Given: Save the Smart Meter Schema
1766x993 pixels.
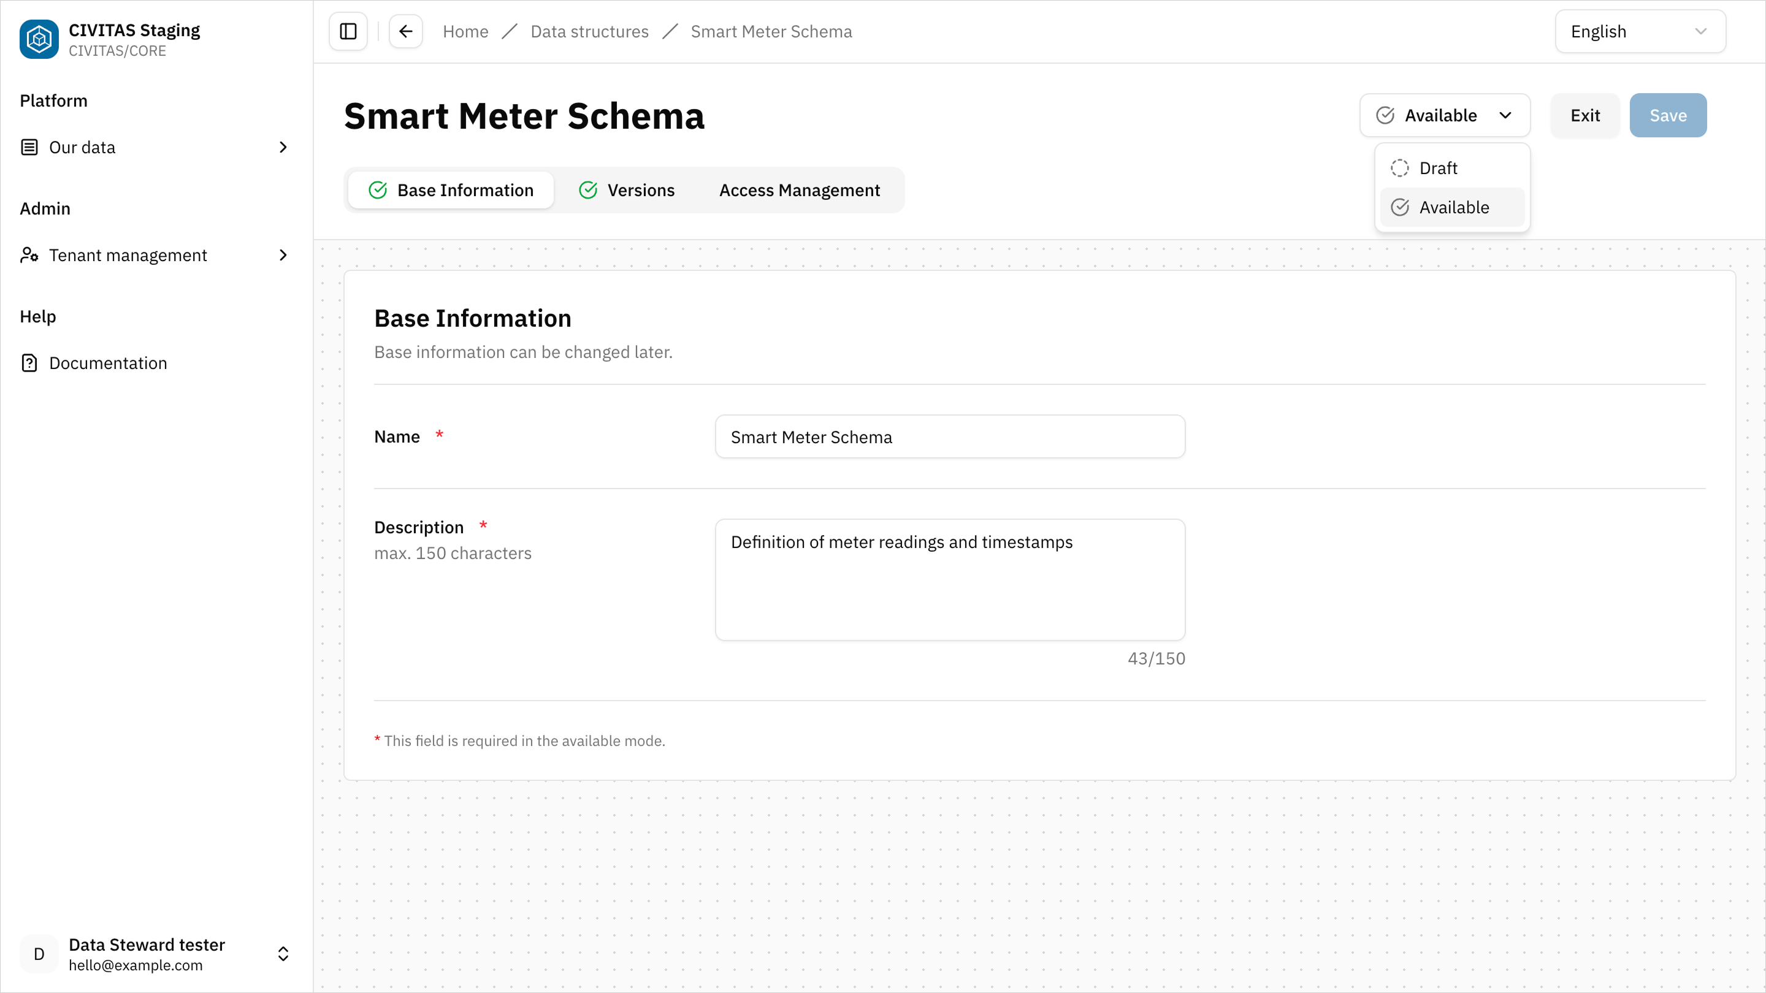Looking at the screenshot, I should point(1668,115).
